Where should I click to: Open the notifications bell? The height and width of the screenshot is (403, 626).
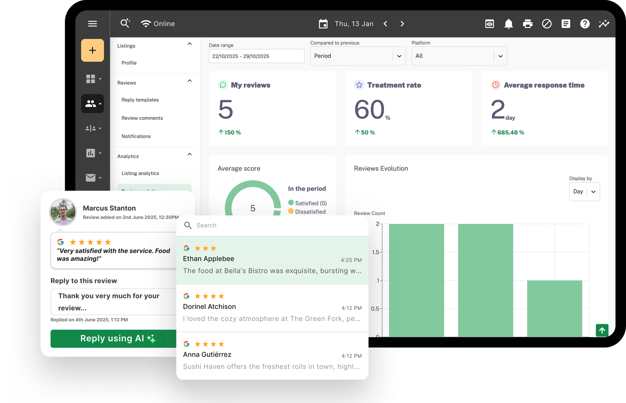pos(509,24)
